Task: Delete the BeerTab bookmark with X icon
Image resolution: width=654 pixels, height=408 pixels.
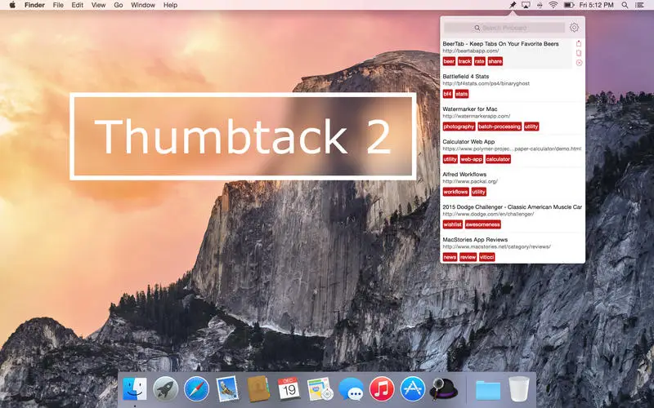Action: 579,63
